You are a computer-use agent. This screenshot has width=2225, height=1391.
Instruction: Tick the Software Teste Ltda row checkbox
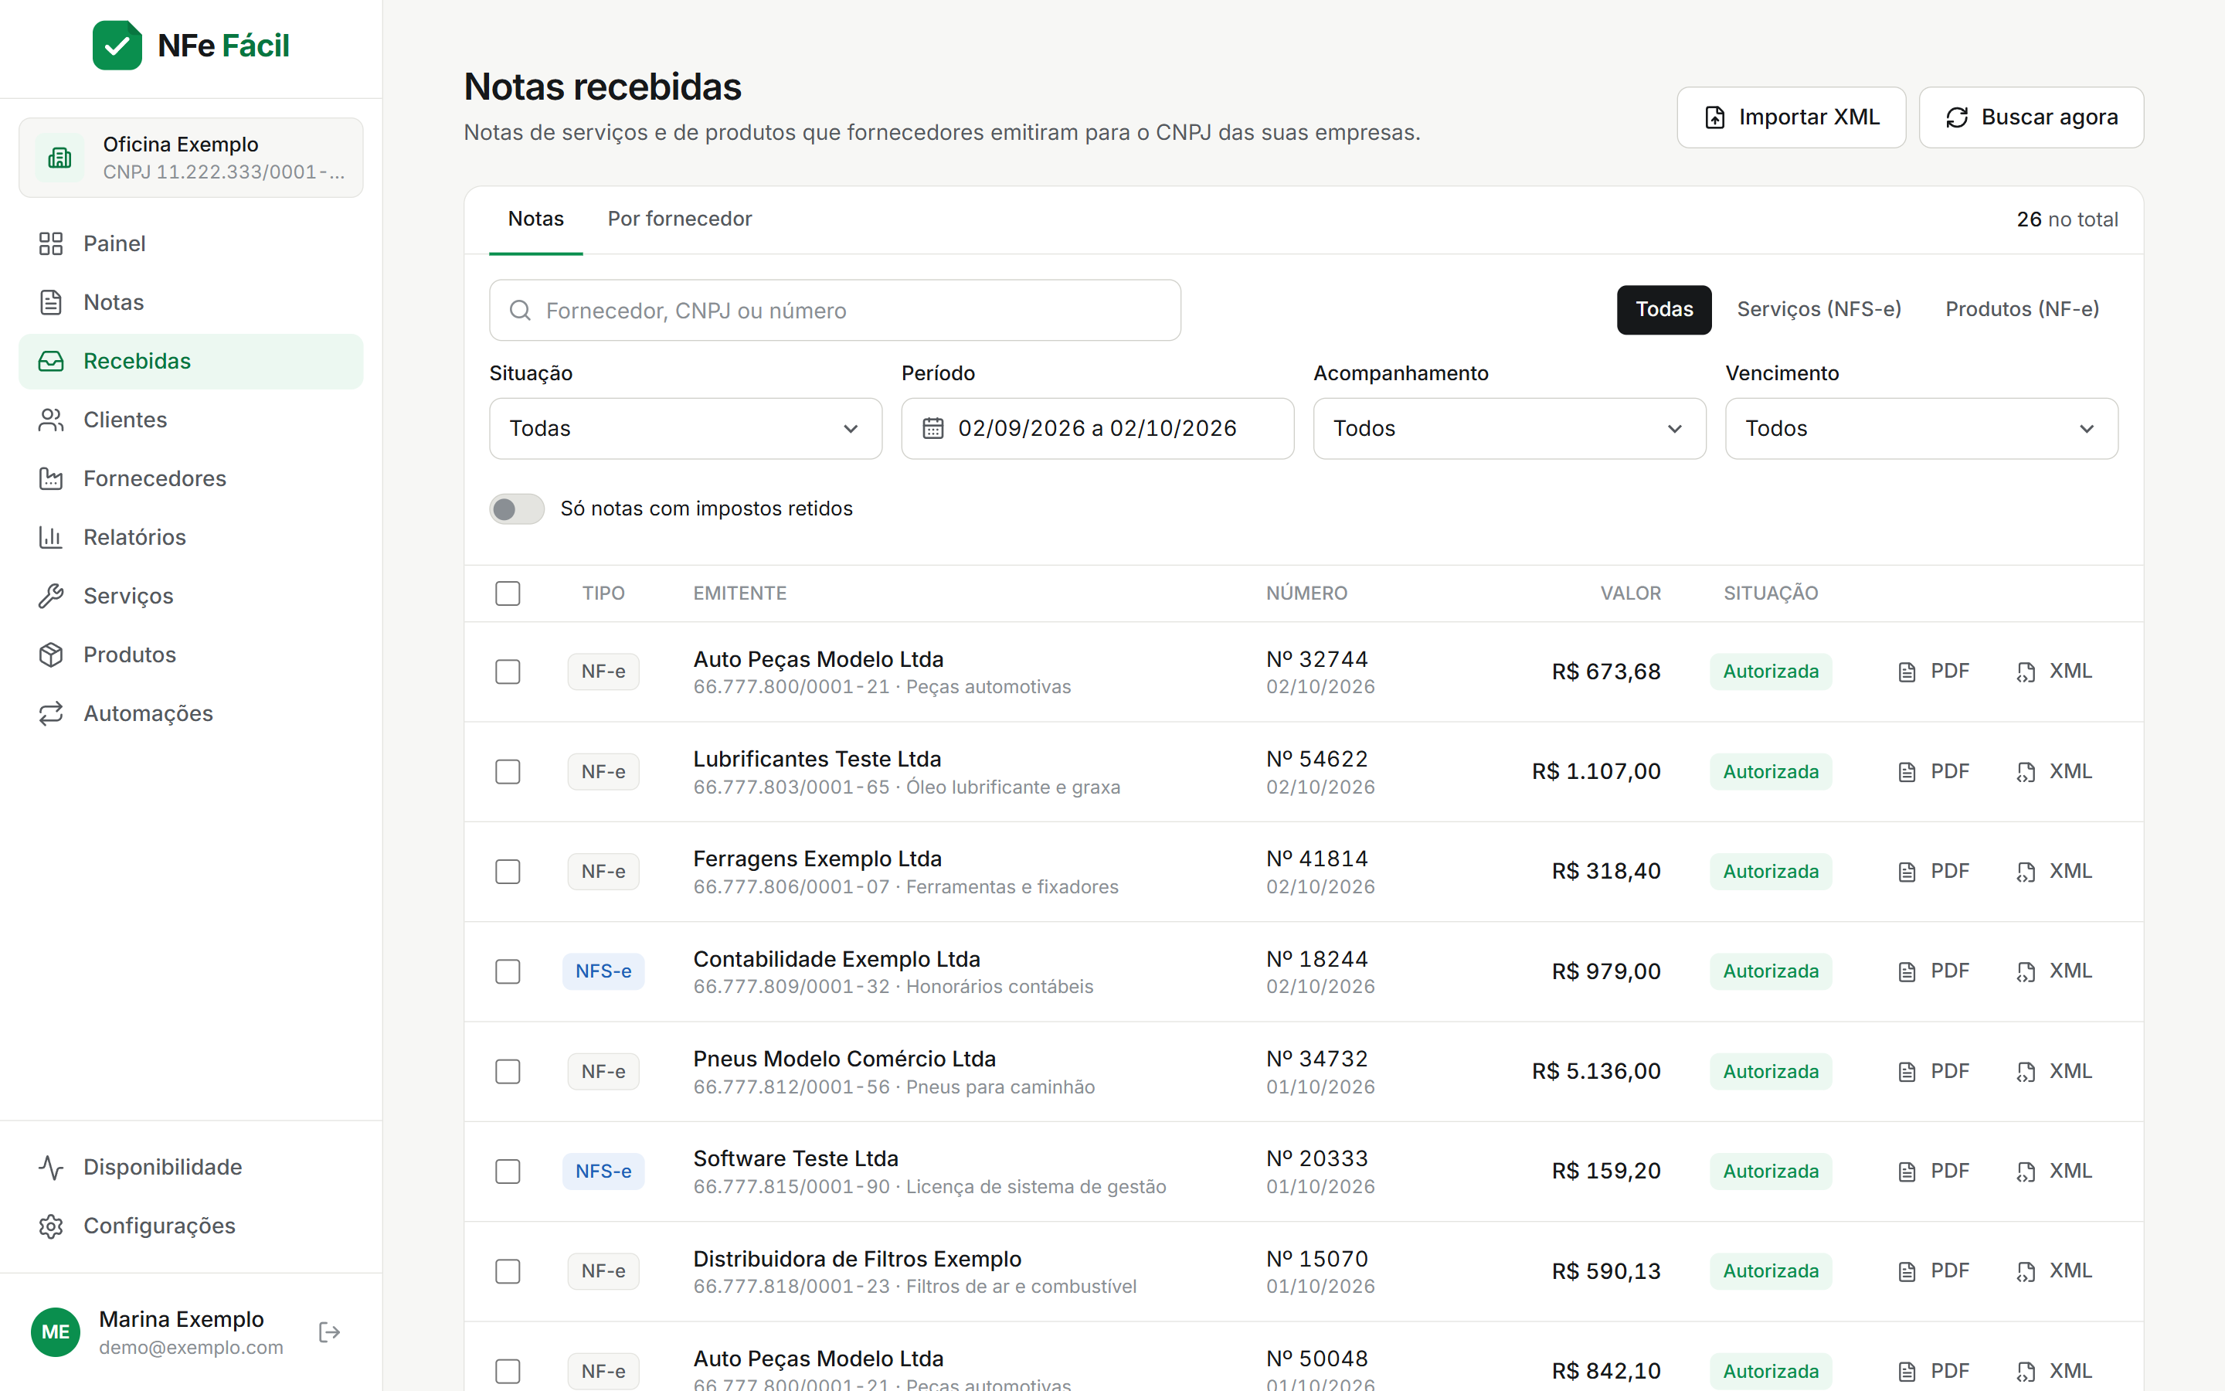coord(508,1171)
